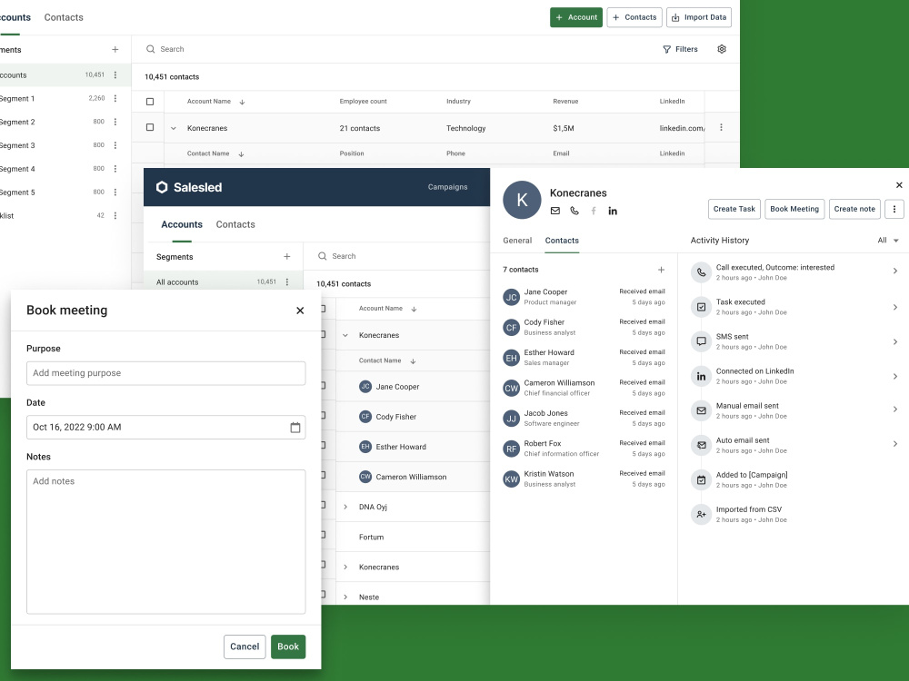Image resolution: width=909 pixels, height=681 pixels.
Task: Cancel the Book meeting dialog
Action: [x=245, y=646]
